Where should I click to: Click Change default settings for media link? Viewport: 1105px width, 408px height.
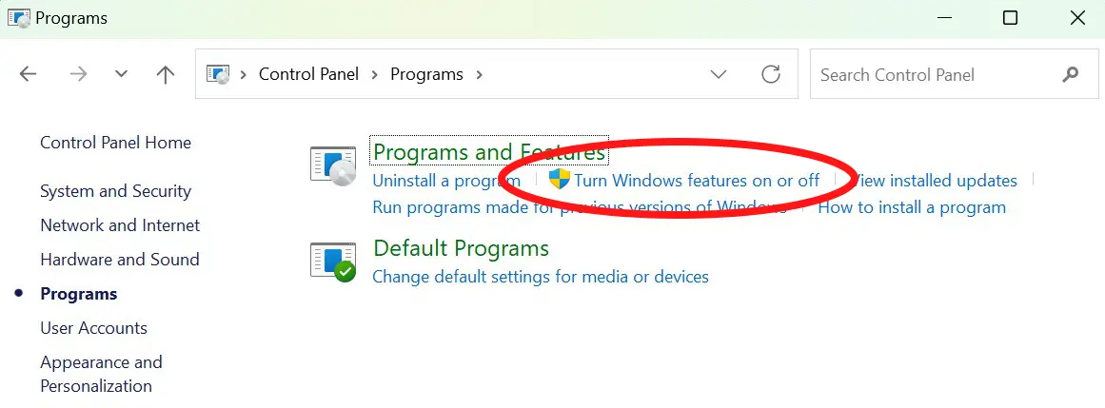click(x=541, y=276)
